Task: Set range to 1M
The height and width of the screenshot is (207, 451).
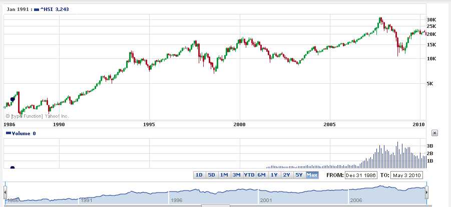Action: point(224,175)
